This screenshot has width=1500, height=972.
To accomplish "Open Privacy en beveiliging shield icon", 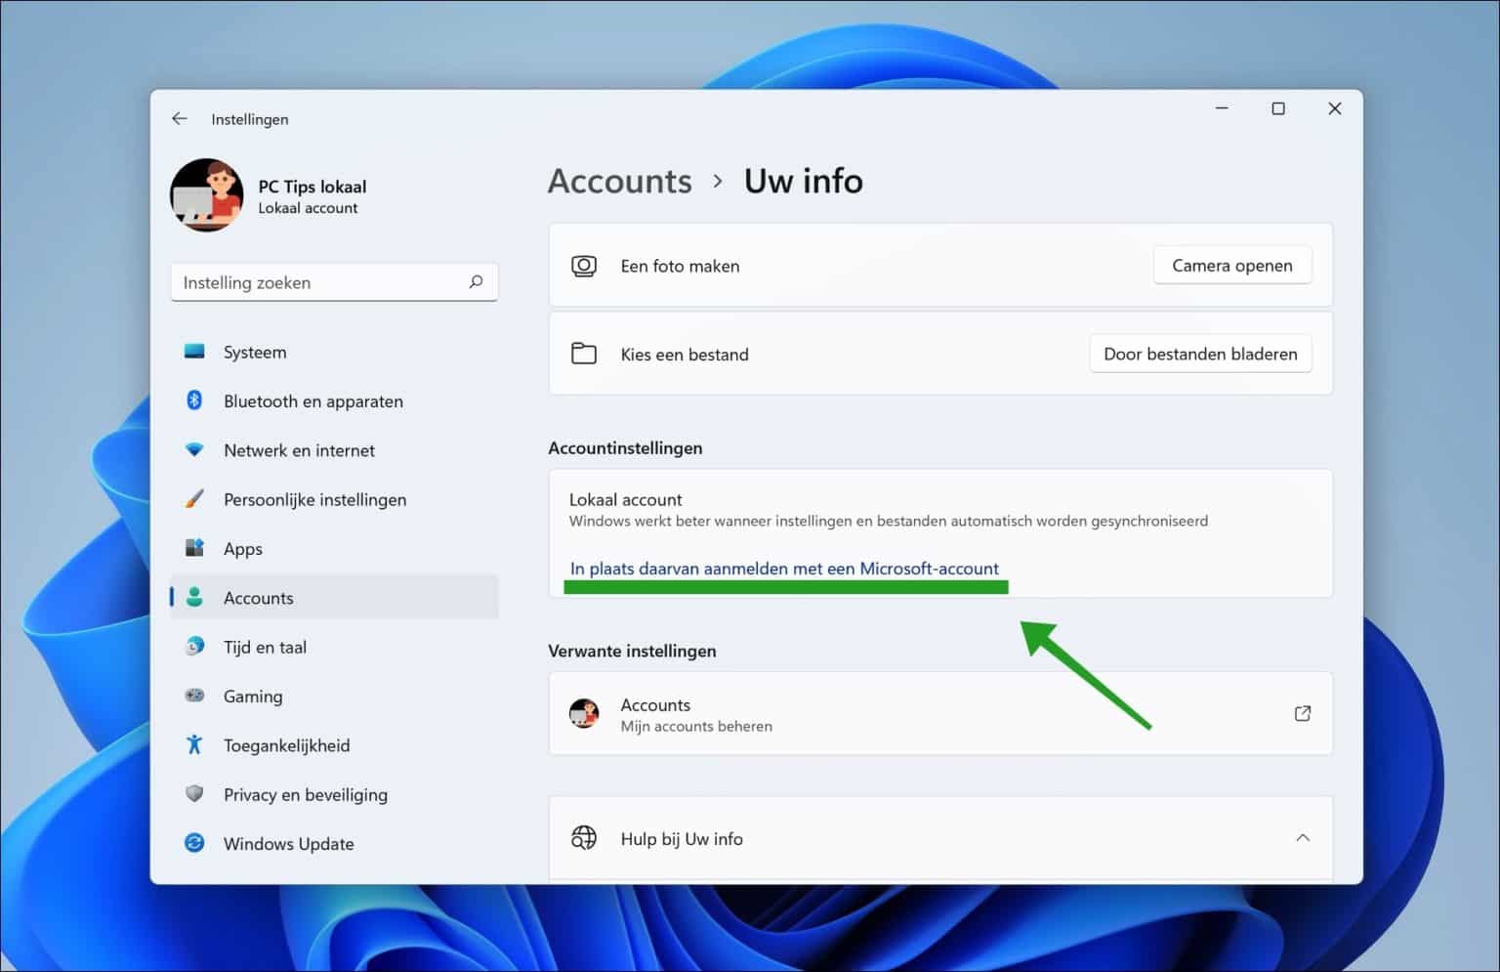I will tap(194, 794).
